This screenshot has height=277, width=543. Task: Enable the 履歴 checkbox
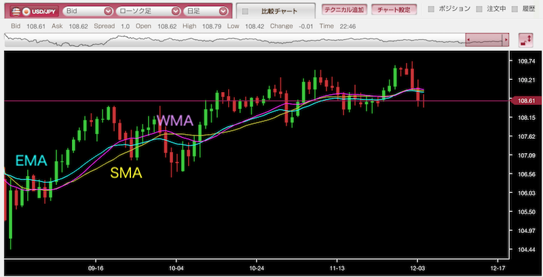pyautogui.click(x=515, y=9)
